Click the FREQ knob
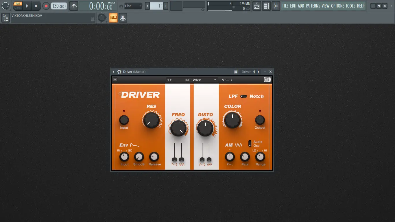This screenshot has width=395, height=222. click(x=178, y=128)
